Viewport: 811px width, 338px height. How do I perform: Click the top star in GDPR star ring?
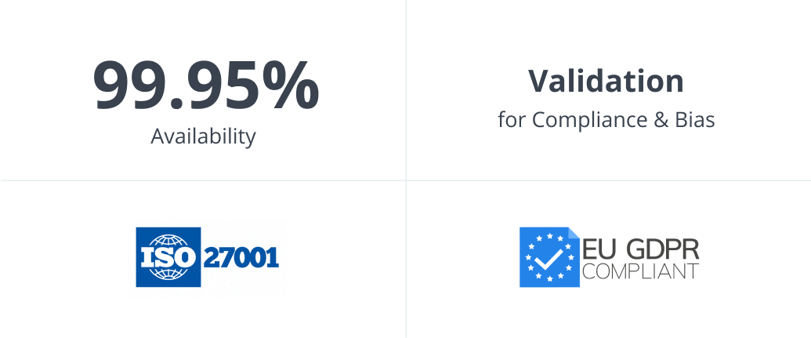click(549, 234)
